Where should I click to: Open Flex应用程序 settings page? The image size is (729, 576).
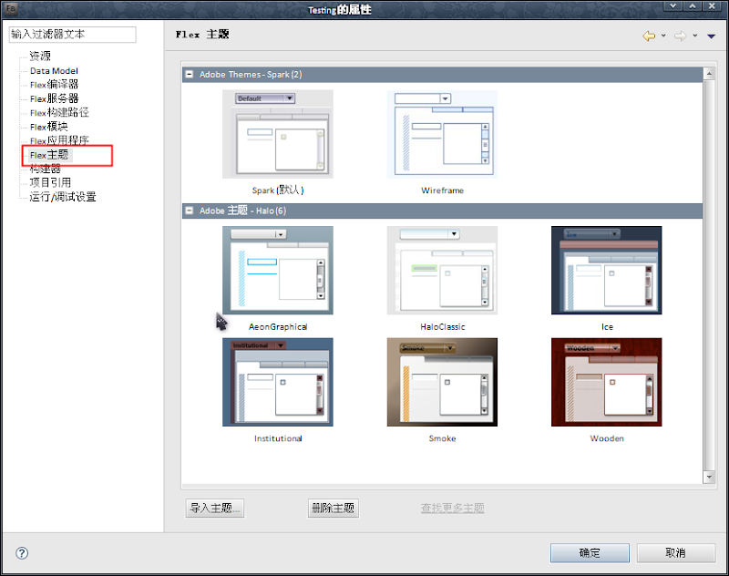(59, 140)
